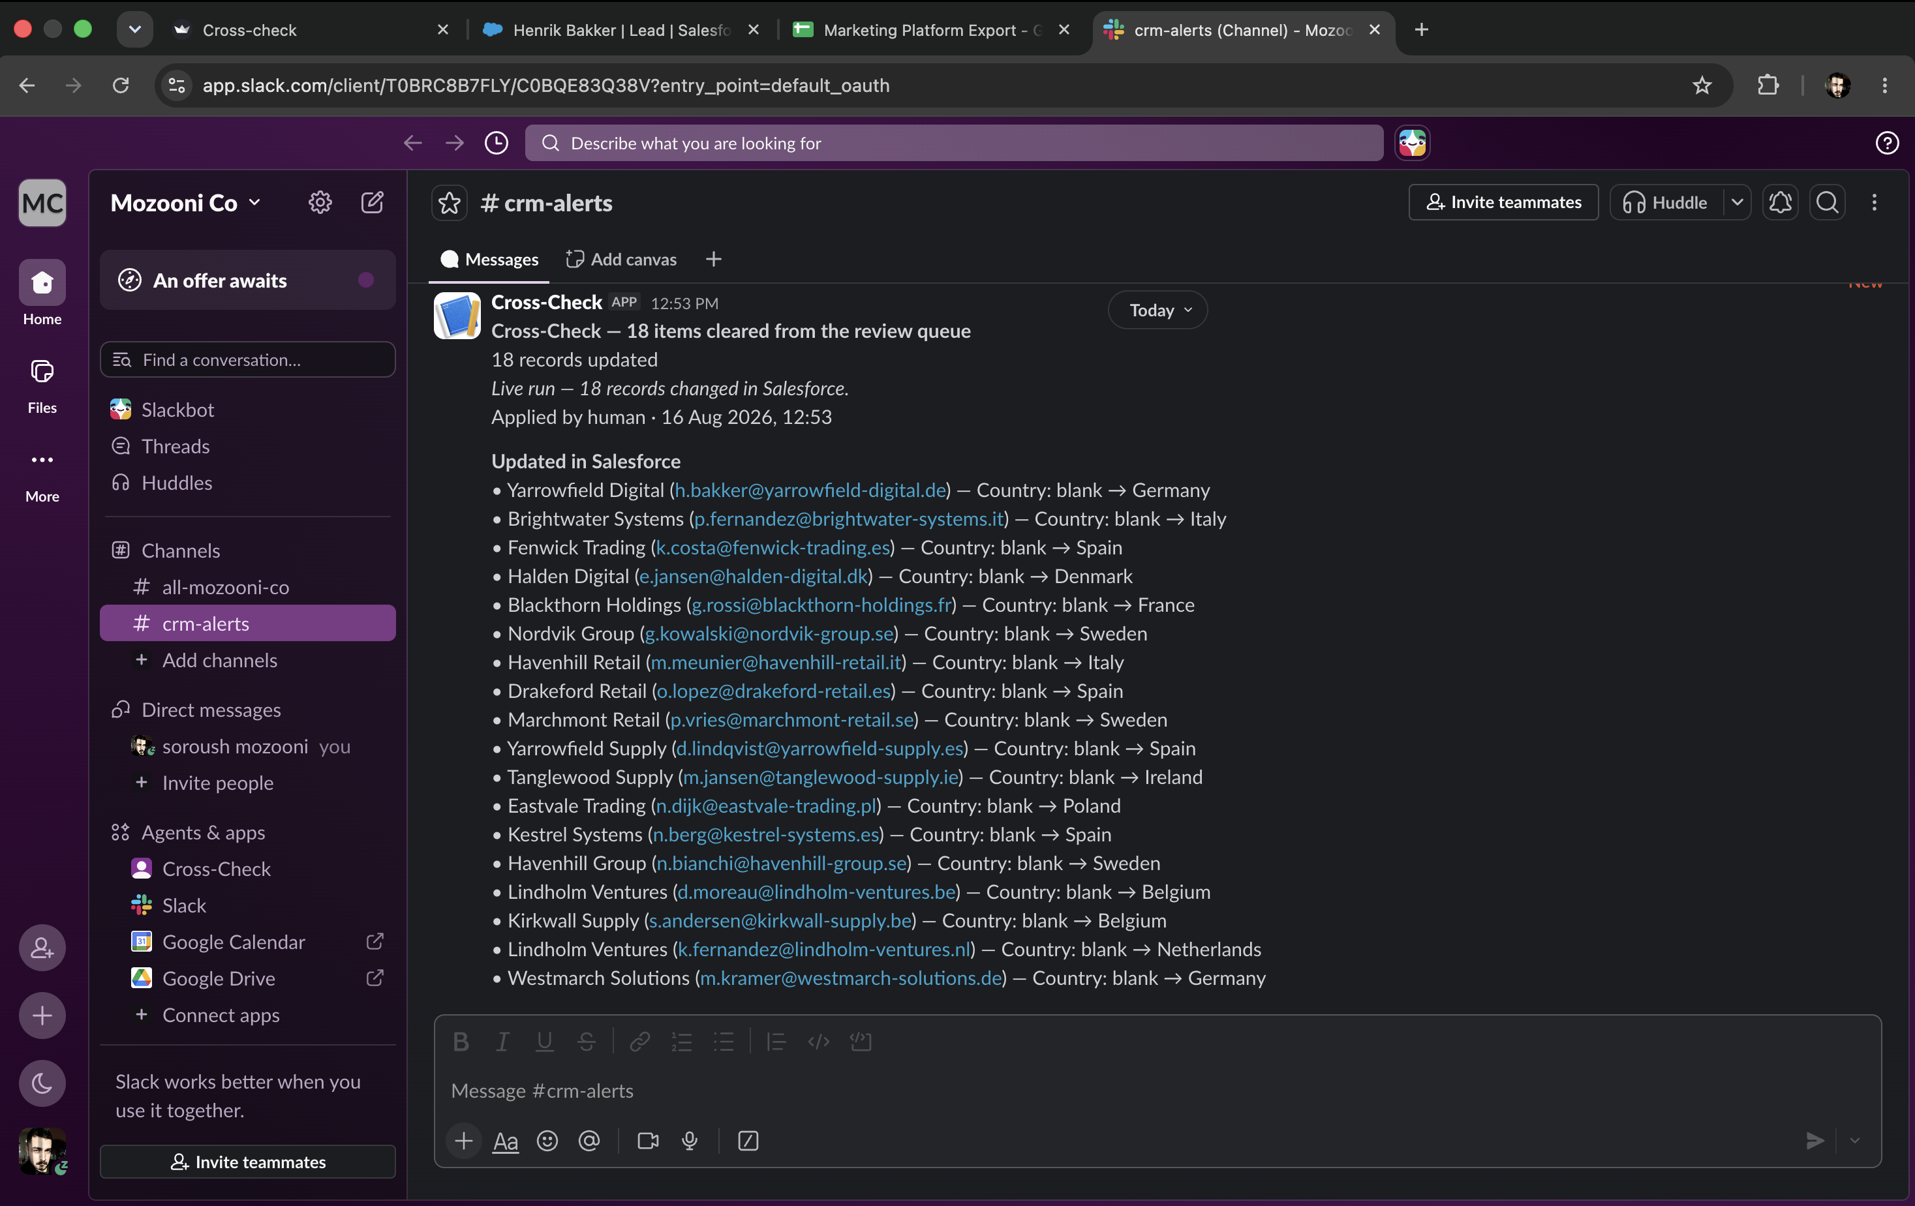Open Chrome tab search dropdown

pos(134,29)
